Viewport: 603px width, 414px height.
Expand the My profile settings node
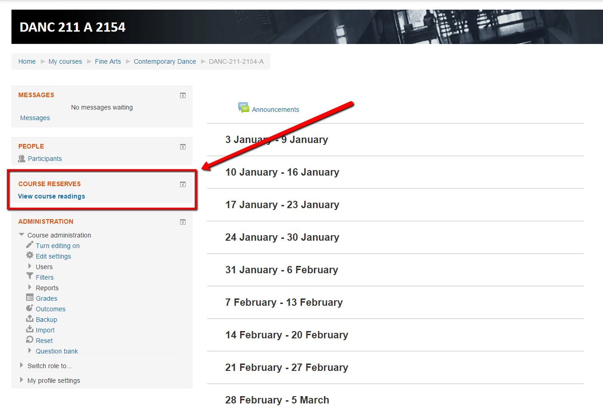22,380
